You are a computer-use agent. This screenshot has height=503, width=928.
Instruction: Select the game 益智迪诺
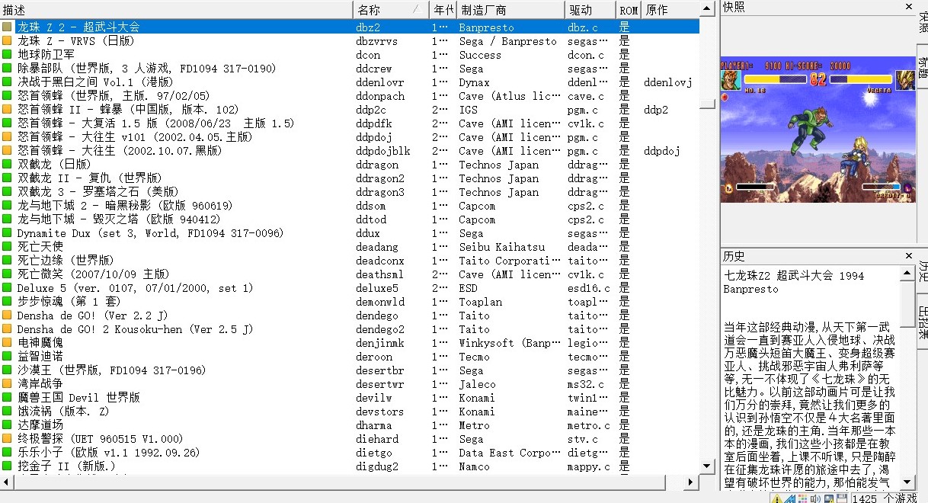[350, 357]
